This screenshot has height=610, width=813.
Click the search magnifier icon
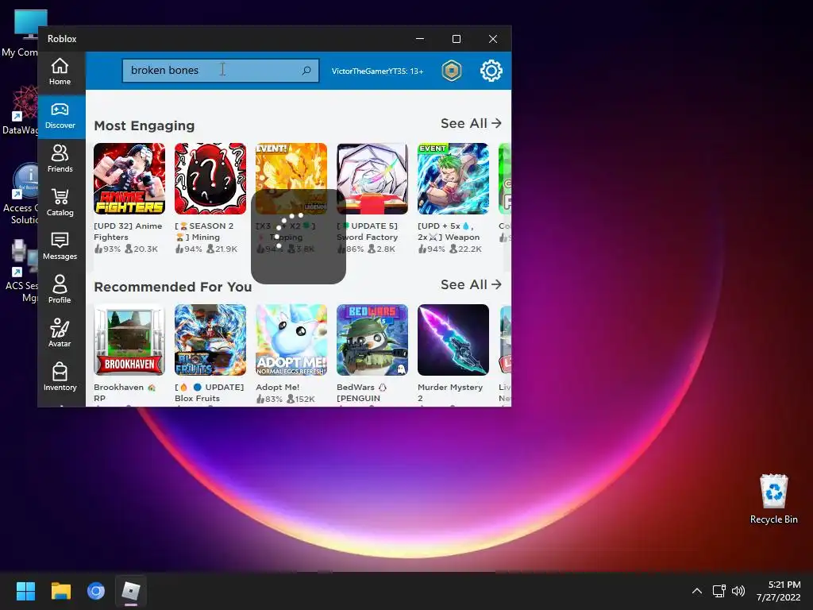point(306,70)
